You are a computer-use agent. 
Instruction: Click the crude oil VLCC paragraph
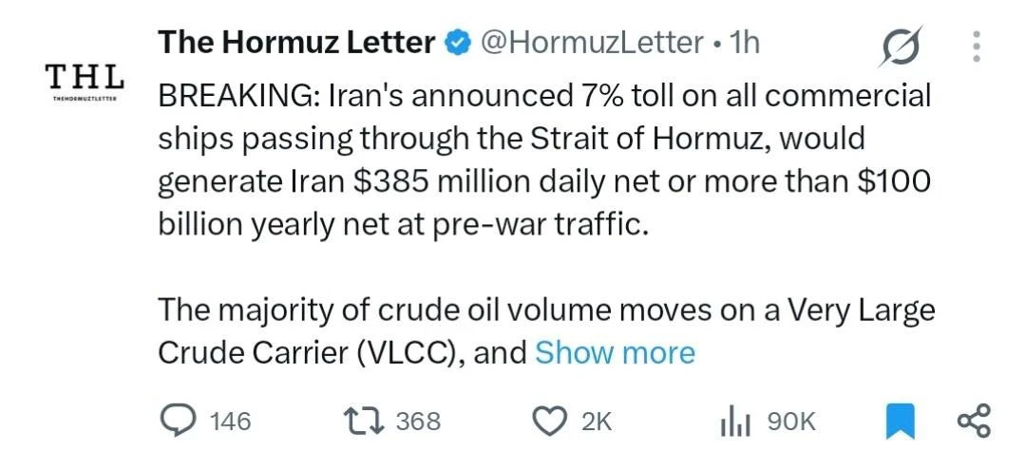(x=546, y=331)
